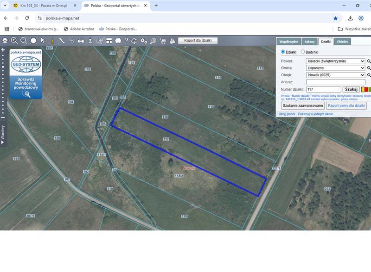Select the zoom out magnifier tool
This screenshot has height=272, width=371.
[x=24, y=41]
